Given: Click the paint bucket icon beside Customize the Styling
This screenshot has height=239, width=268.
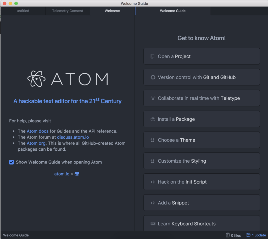Looking at the screenshot, I should tap(153, 161).
